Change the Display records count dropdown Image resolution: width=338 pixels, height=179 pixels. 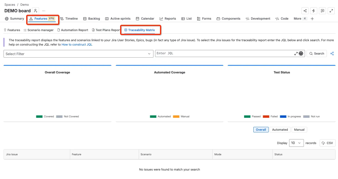[296, 143]
